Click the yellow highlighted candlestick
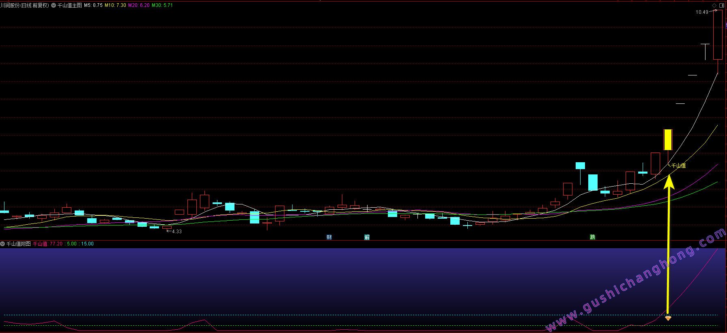Screen dimensions: 727x333 668,140
